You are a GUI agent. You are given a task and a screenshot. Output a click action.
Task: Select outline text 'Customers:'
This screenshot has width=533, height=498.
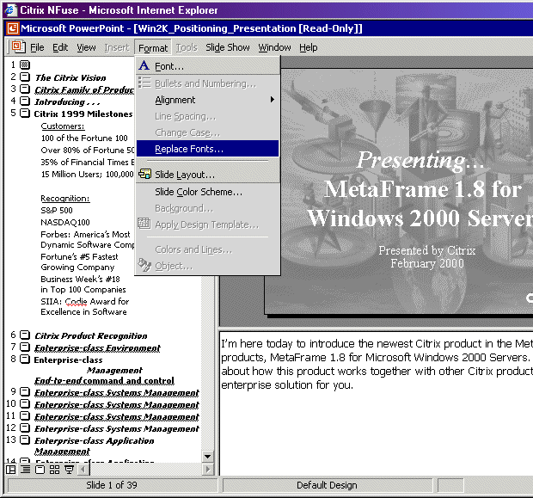63,126
